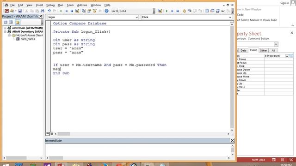Image resolution: width=296 pixels, height=166 pixels.
Task: Click Reset in the Standard toolbar
Action: [72, 11]
